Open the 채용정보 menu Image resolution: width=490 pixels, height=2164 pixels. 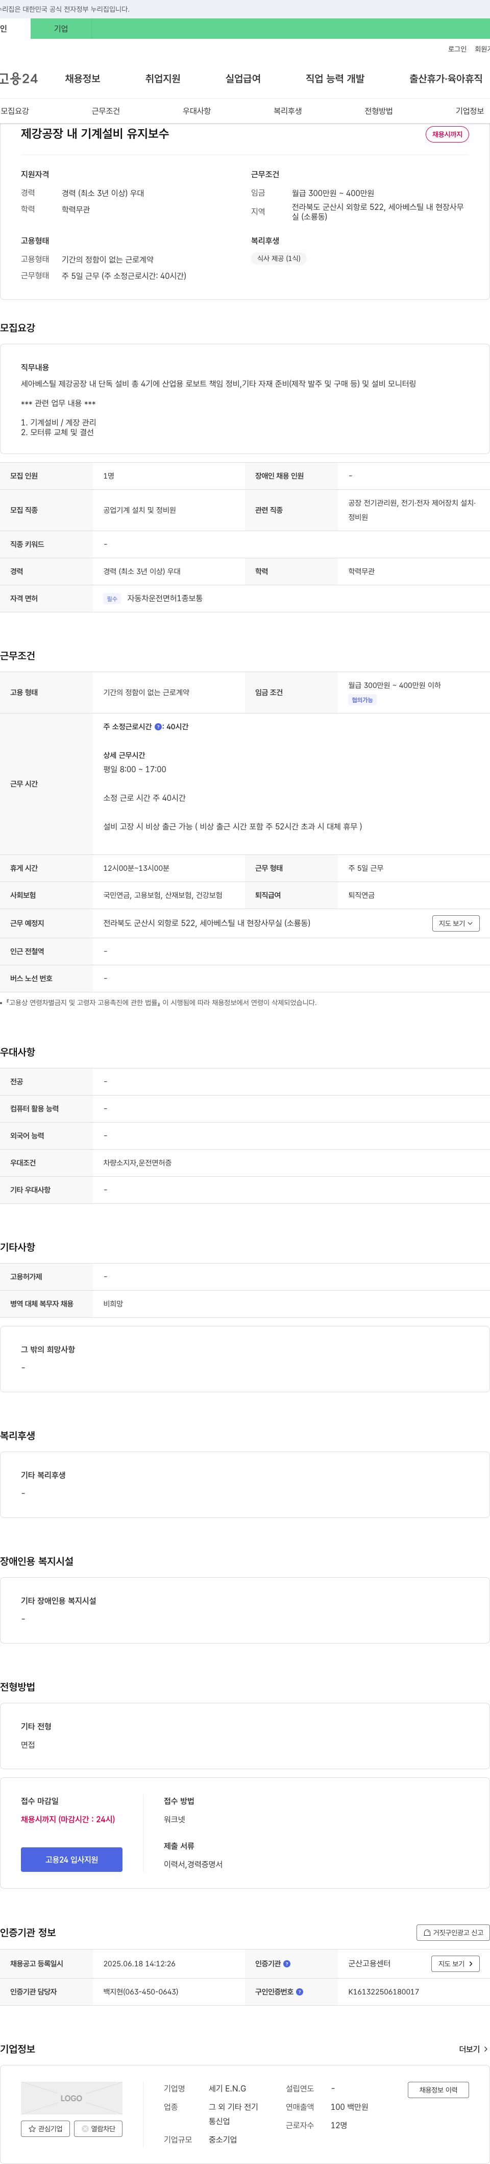pos(82,78)
